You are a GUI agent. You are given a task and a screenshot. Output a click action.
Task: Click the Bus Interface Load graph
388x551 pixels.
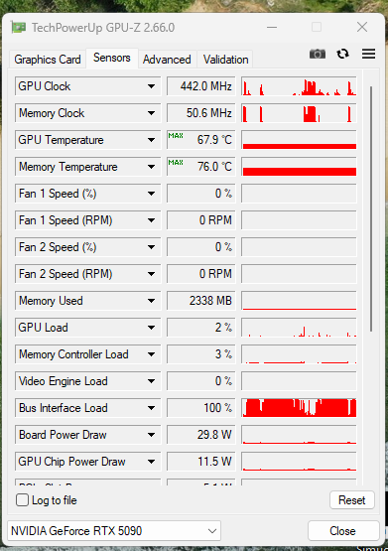pyautogui.click(x=299, y=408)
